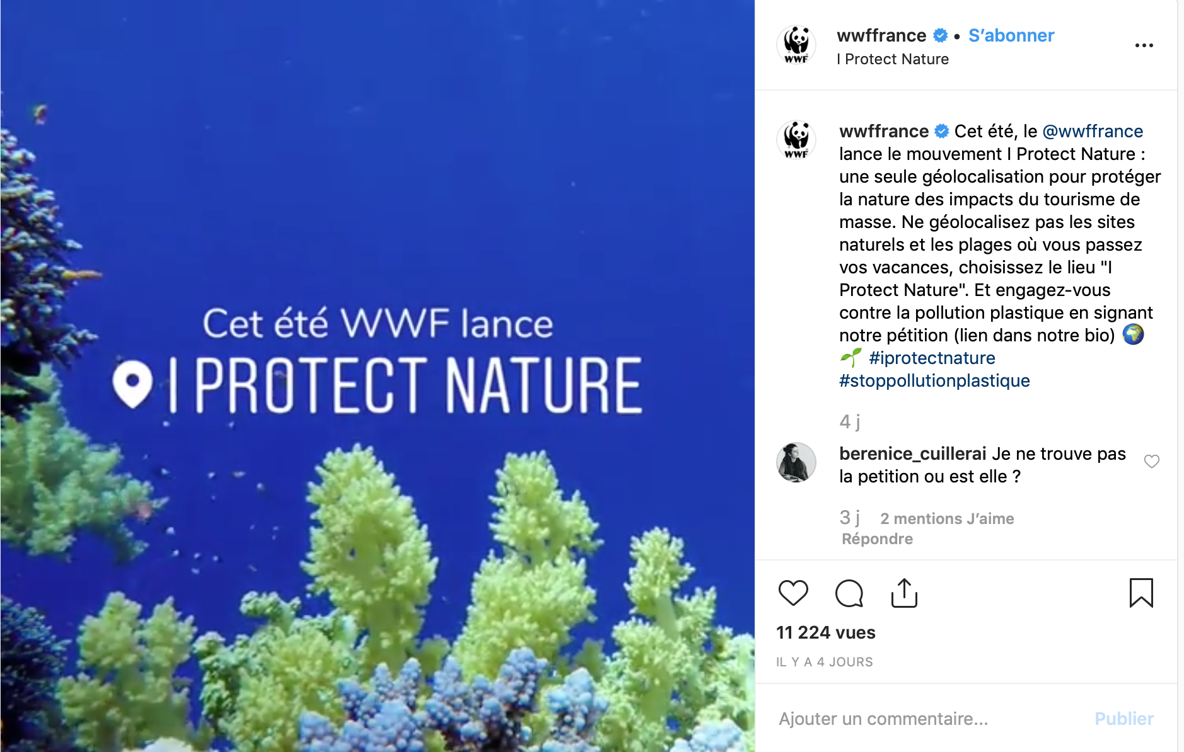Click the I Protect Nature video to play
Viewport: 1184px width, 752px height.
[x=378, y=376]
